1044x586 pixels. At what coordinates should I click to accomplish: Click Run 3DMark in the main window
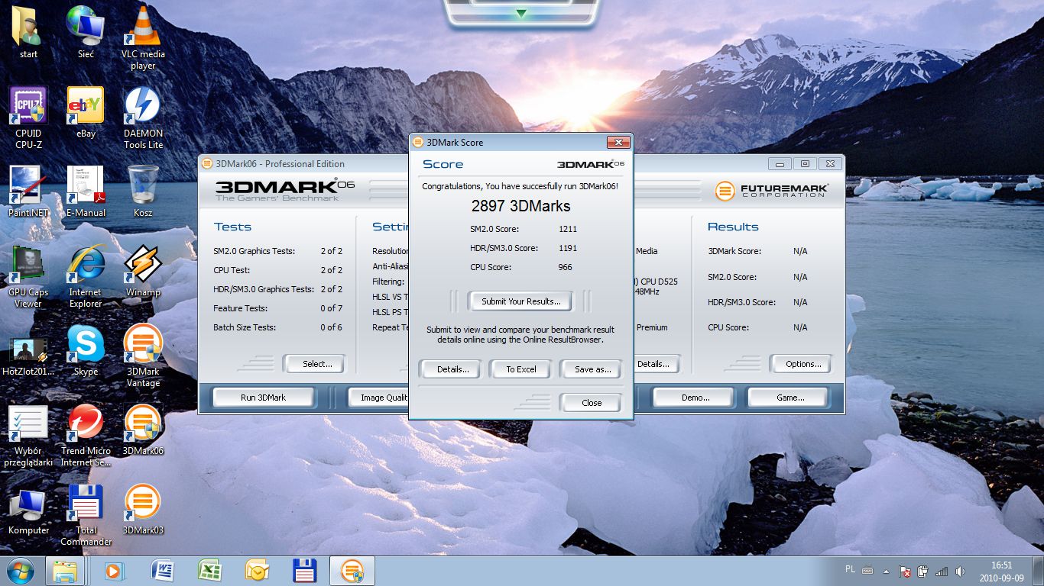point(263,398)
